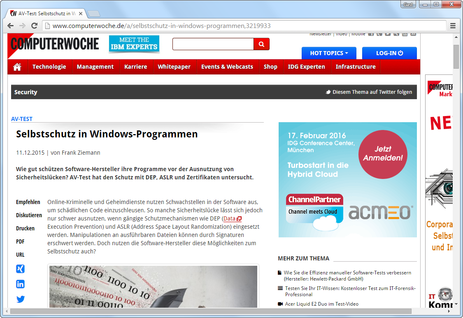Screen dimensions: 463x318
Task: Click the LOG-IN button
Action: click(389, 53)
